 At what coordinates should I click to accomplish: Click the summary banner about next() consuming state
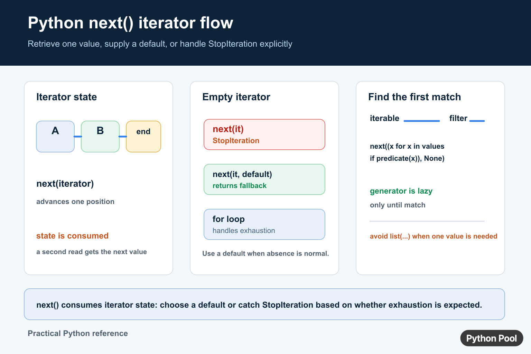(x=264, y=304)
